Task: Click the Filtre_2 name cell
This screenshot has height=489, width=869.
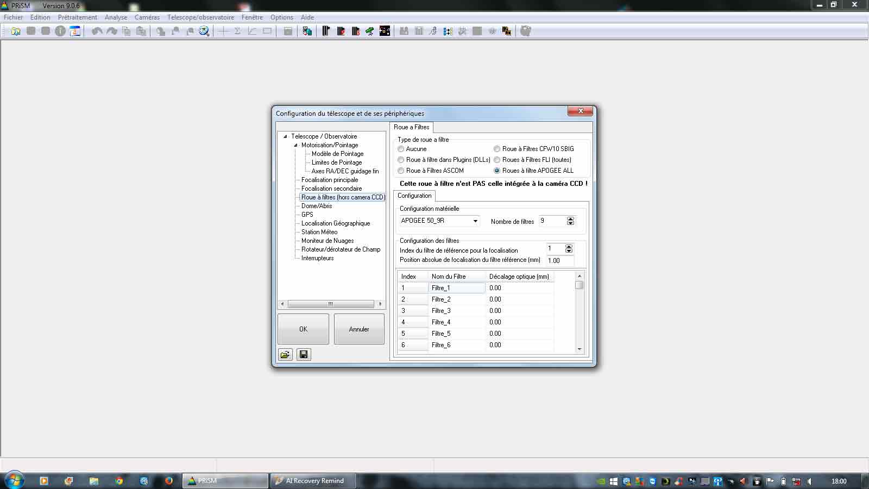Action: 456,299
